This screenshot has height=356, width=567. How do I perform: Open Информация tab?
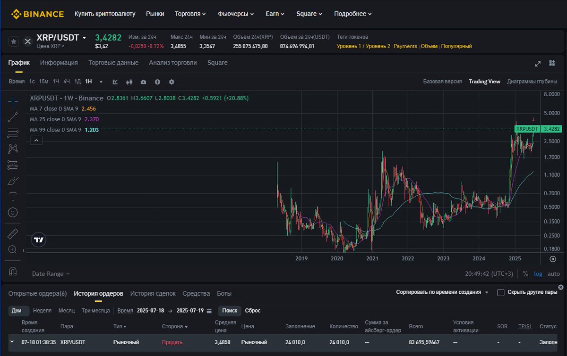point(59,63)
